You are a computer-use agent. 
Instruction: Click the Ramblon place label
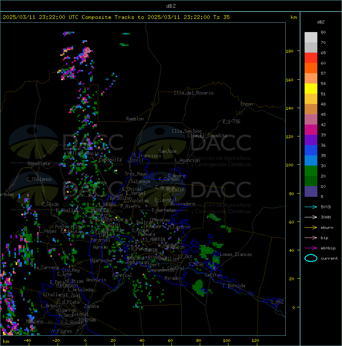[x=135, y=119]
